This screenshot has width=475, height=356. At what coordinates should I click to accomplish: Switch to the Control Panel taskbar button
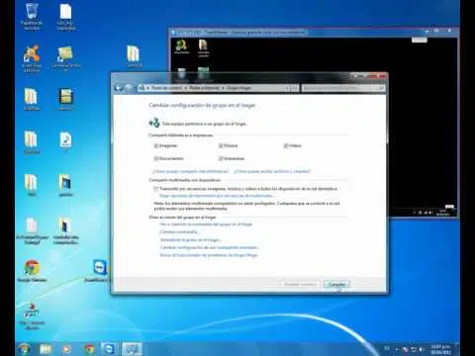[x=132, y=349]
